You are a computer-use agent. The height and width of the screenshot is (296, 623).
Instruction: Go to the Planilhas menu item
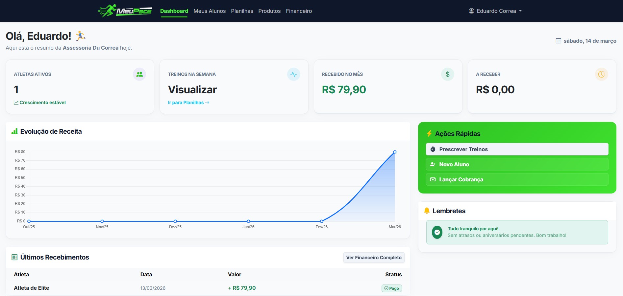pyautogui.click(x=242, y=11)
